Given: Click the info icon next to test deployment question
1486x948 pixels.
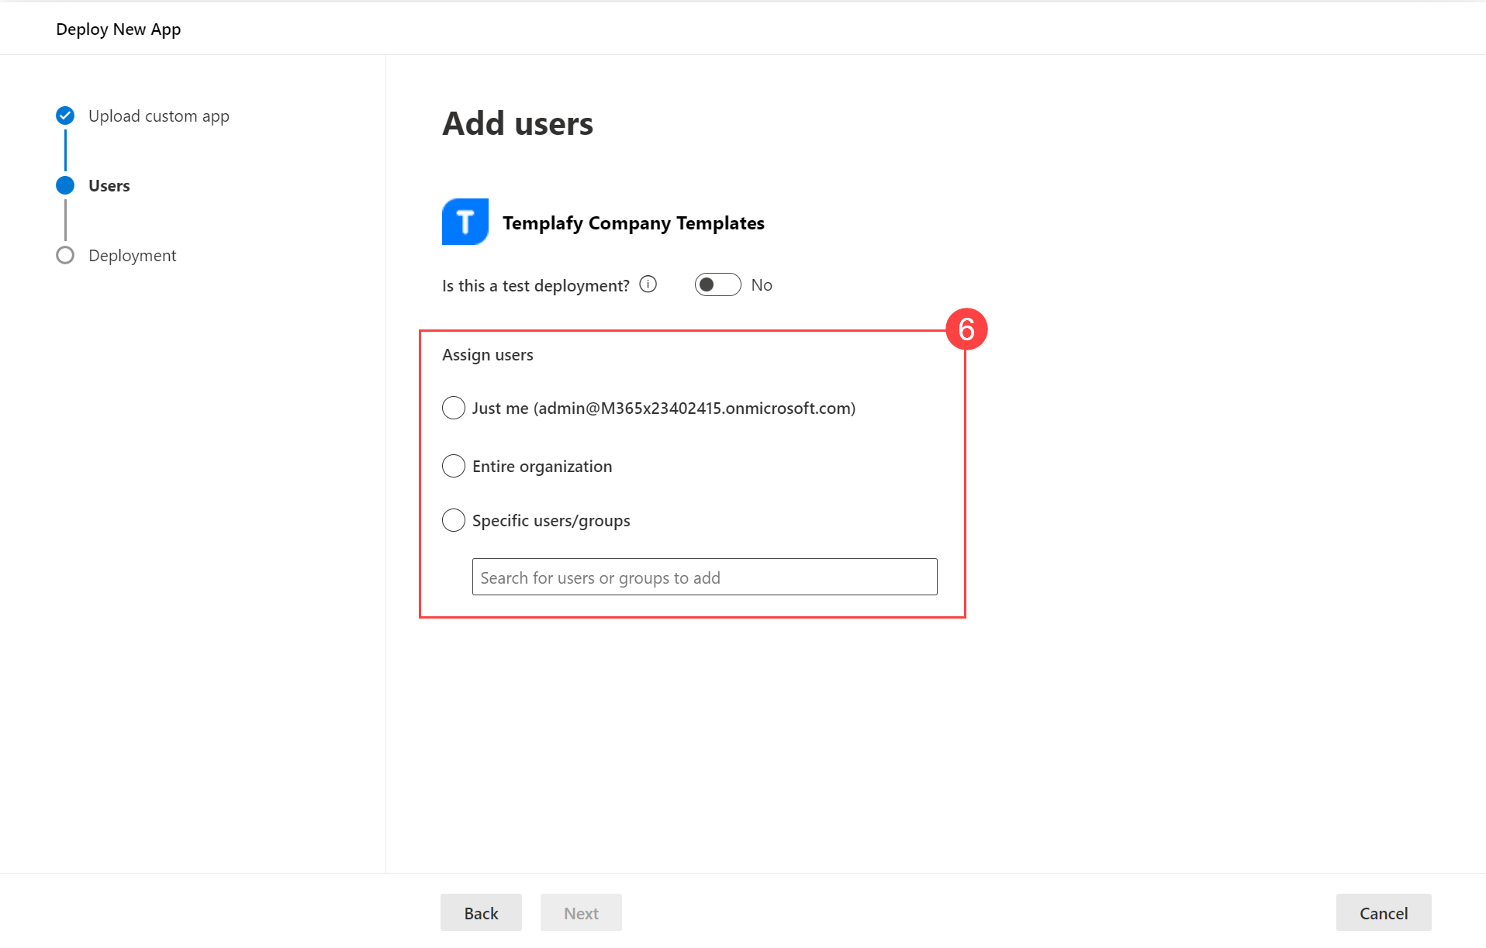Looking at the screenshot, I should click(x=648, y=284).
